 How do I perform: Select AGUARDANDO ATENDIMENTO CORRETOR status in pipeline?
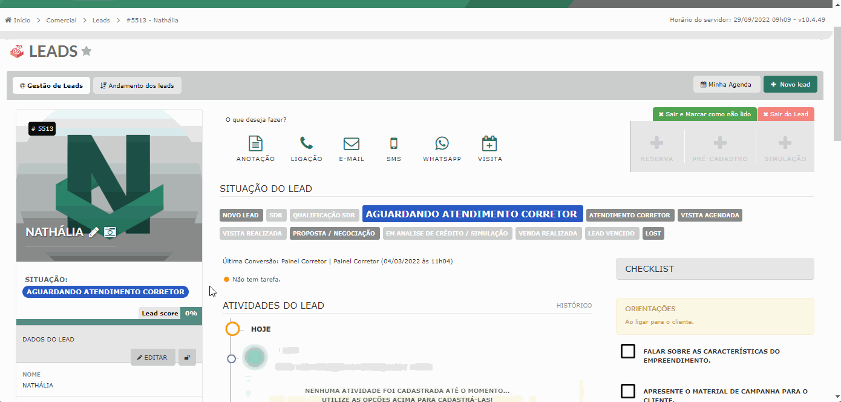coord(472,214)
